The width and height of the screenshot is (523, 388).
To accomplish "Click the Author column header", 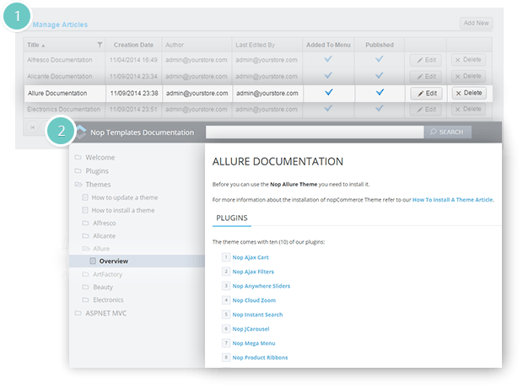I will (x=175, y=45).
